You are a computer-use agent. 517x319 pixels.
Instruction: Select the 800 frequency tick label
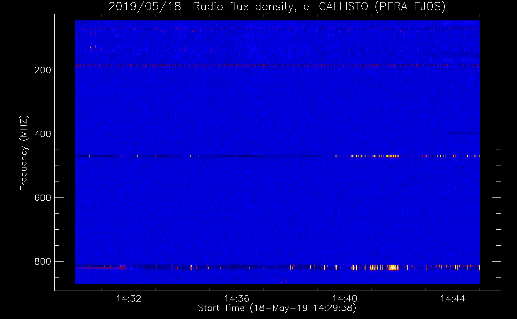click(x=43, y=262)
